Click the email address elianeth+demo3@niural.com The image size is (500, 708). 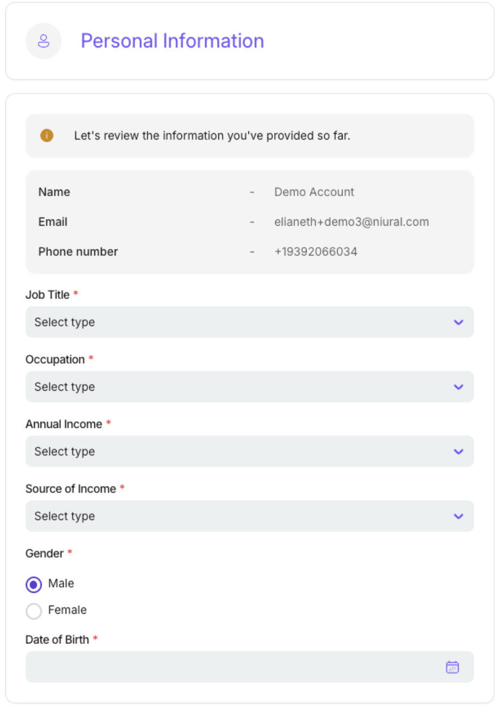point(351,222)
